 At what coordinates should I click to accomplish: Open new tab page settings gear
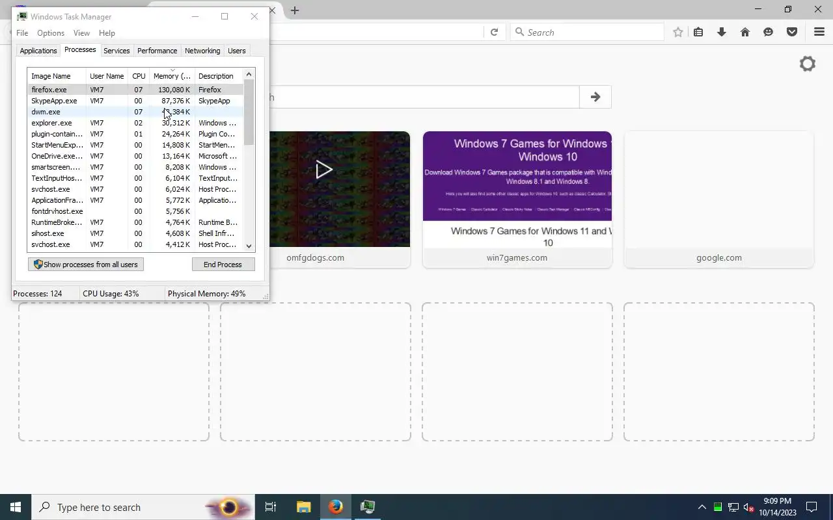pos(808,64)
